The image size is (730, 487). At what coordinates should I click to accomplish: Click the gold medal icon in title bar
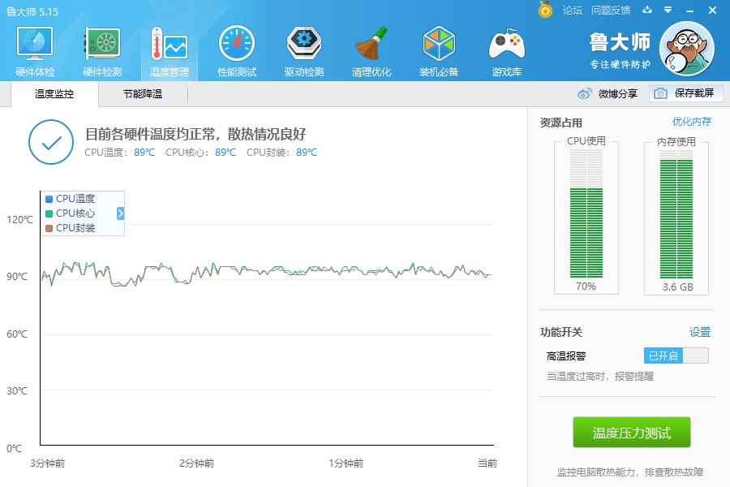pos(545,10)
